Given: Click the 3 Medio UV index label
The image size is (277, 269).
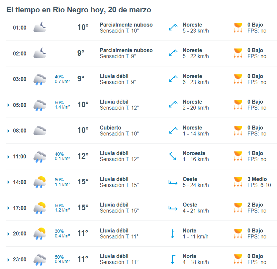Looking at the screenshot, I should [x=257, y=179].
